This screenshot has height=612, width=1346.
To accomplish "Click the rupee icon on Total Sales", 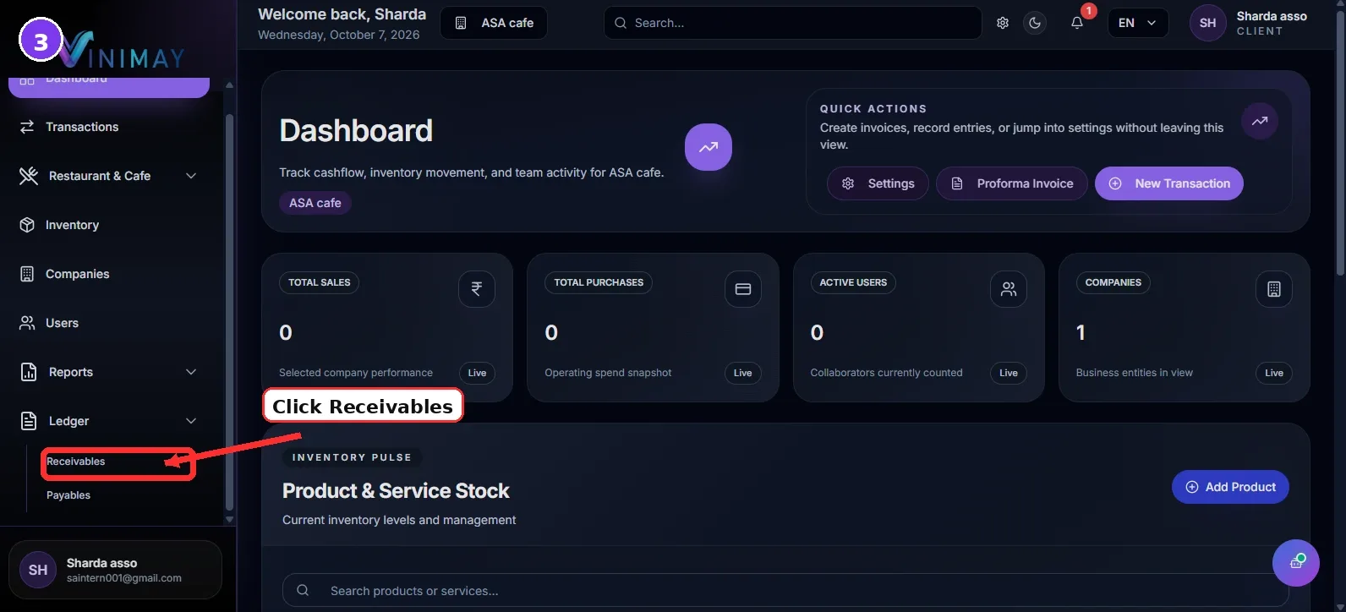I will pos(477,289).
